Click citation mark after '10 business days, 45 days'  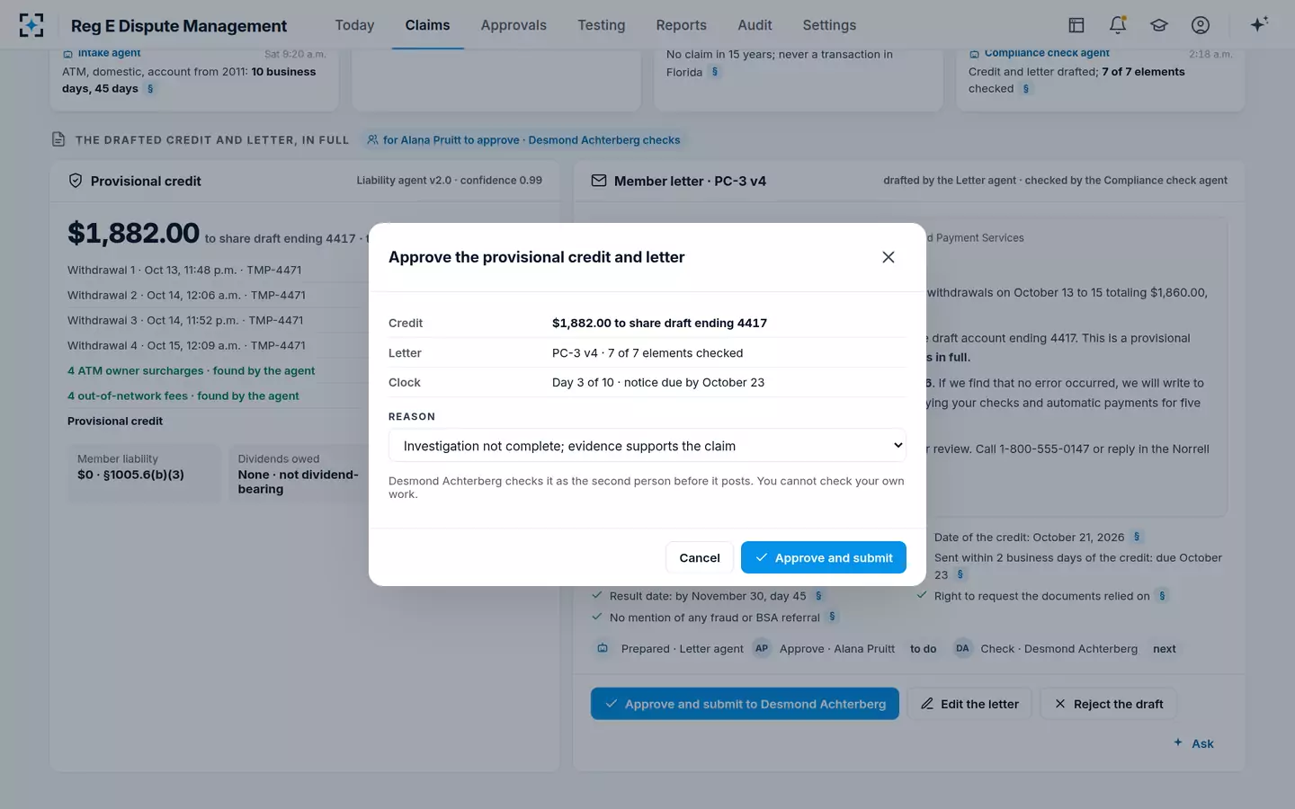coord(150,89)
